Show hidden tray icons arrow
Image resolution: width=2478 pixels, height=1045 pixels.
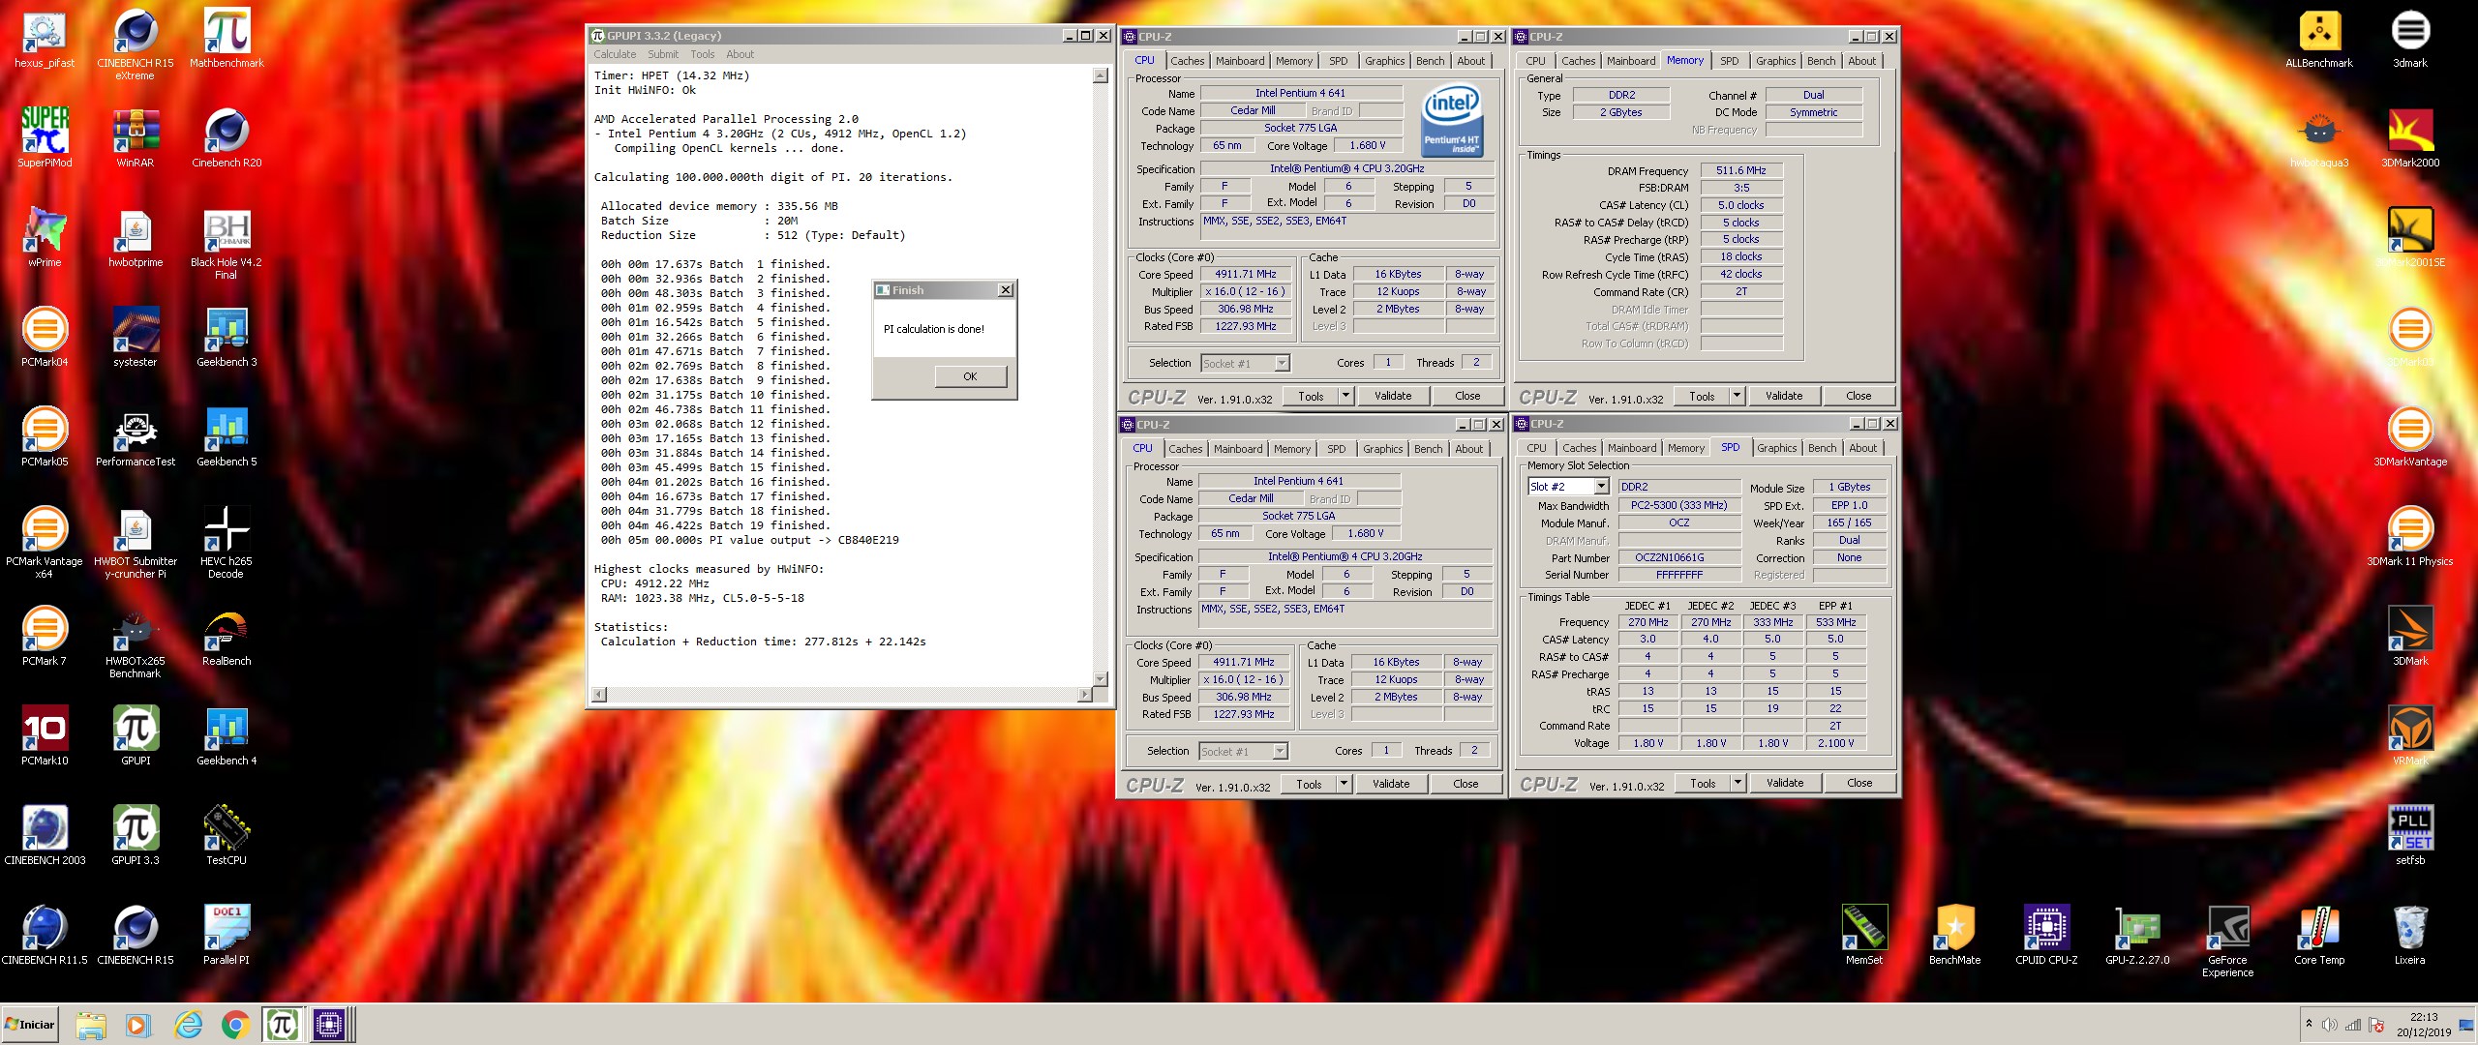point(2309,1024)
